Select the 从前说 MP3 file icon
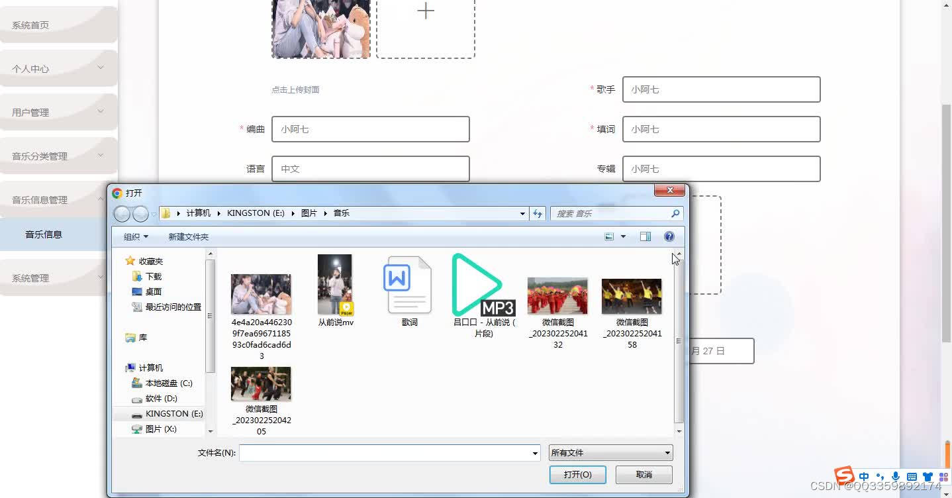 tap(483, 285)
